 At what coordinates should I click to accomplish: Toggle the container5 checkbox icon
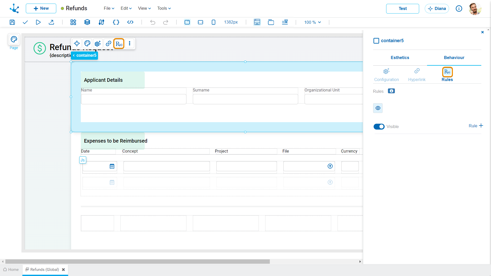coord(376,41)
